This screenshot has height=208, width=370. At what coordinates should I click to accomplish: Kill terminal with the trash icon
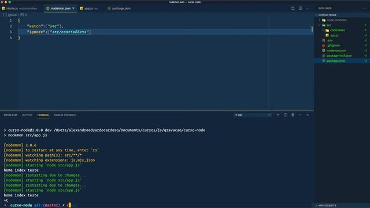click(x=293, y=115)
